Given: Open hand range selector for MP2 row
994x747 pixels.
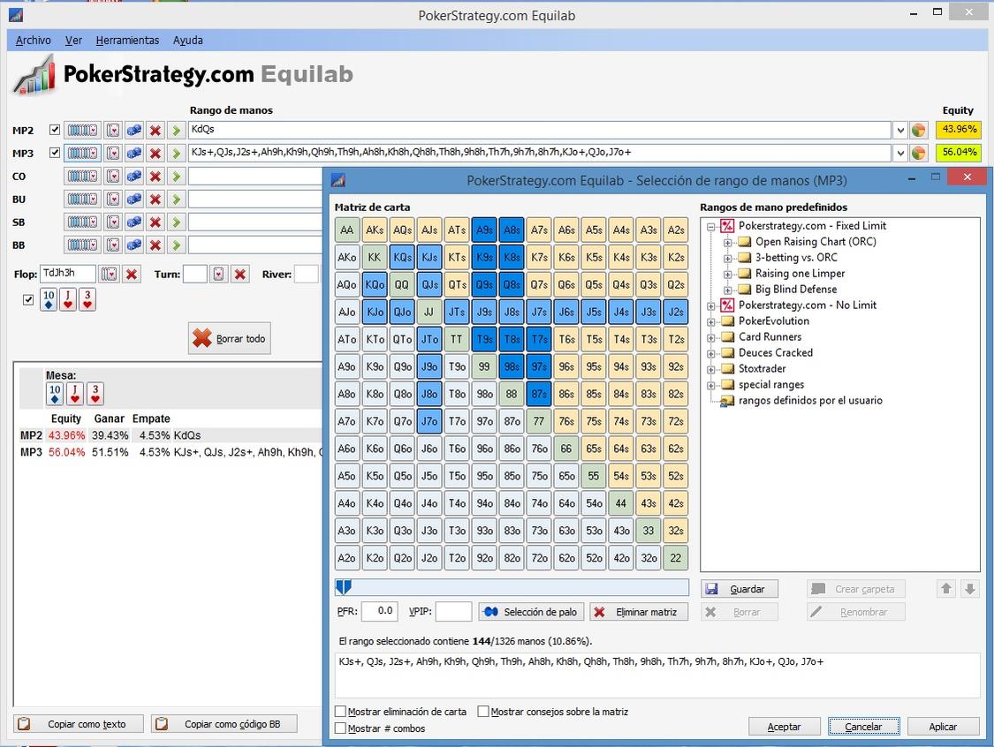Looking at the screenshot, I should (82, 131).
